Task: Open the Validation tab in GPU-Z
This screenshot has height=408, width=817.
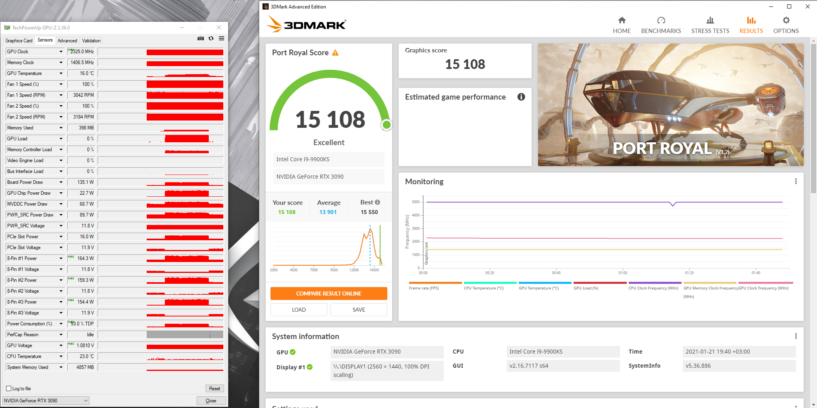Action: (x=91, y=41)
